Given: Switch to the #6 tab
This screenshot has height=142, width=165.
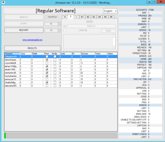Looking at the screenshot, I should tap(111, 17).
